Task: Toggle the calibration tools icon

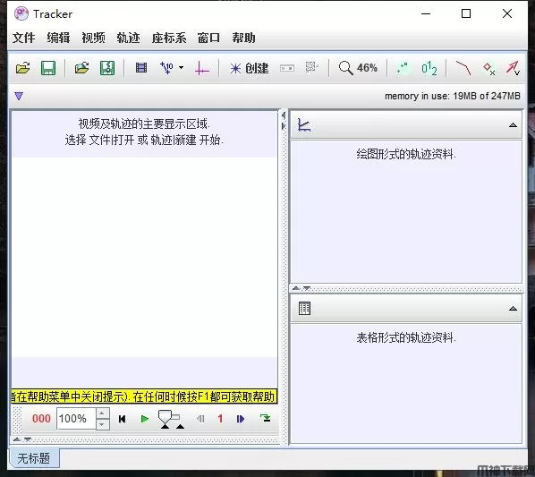Action: (x=166, y=68)
